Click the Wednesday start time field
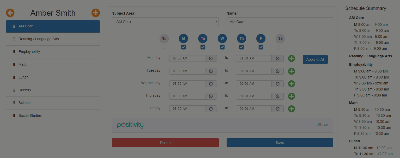The width and height of the screenshot is (400, 158). [187, 84]
